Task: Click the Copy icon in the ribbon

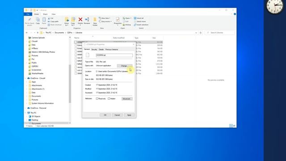Action: (38, 20)
